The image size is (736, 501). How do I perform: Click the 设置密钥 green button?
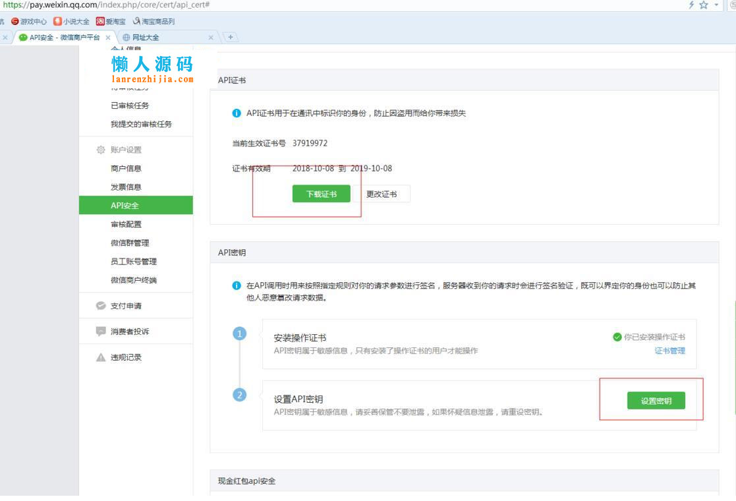656,401
